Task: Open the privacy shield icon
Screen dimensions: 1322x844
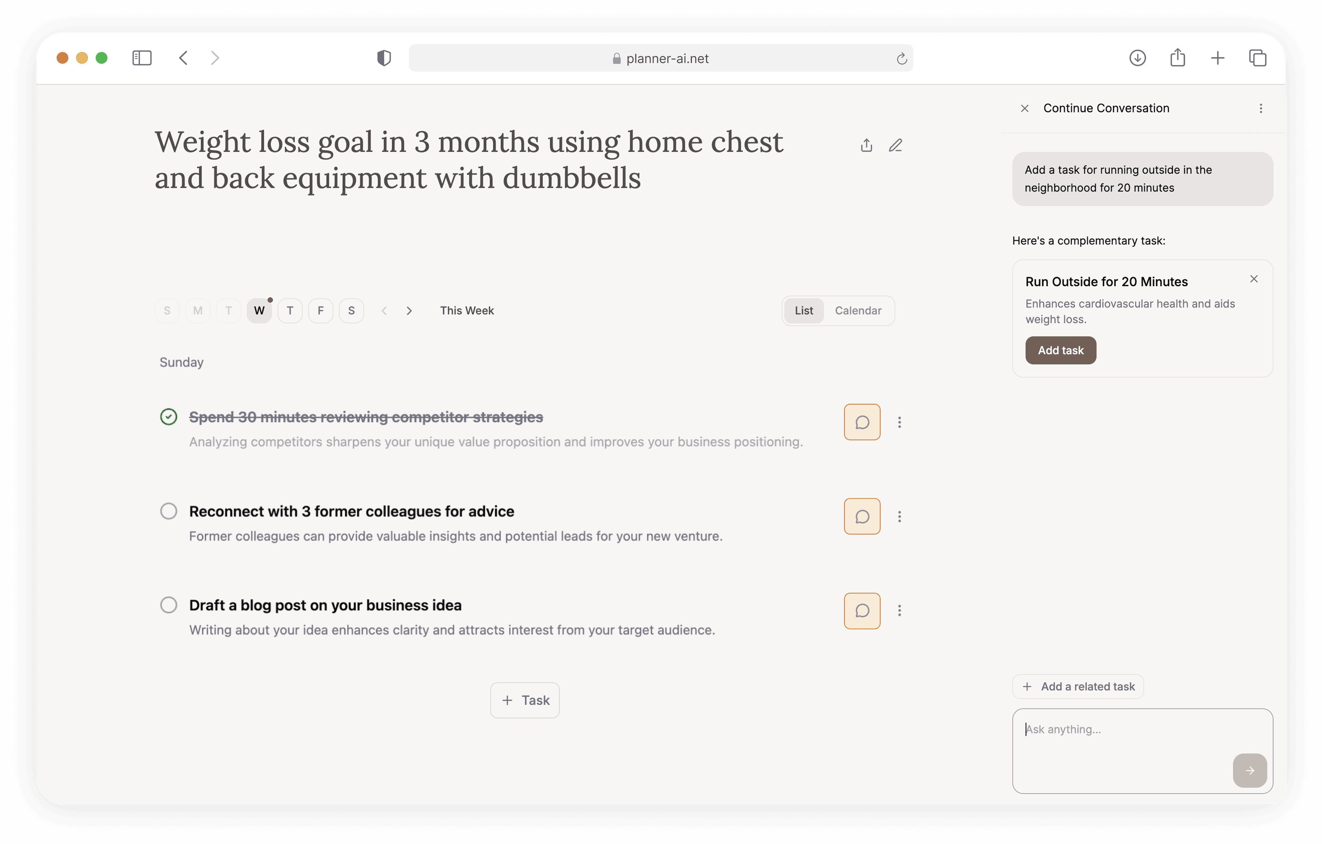Action: [x=384, y=57]
